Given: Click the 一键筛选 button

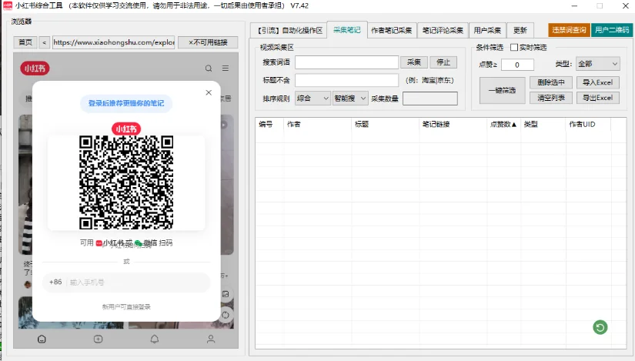Looking at the screenshot, I should [x=502, y=90].
